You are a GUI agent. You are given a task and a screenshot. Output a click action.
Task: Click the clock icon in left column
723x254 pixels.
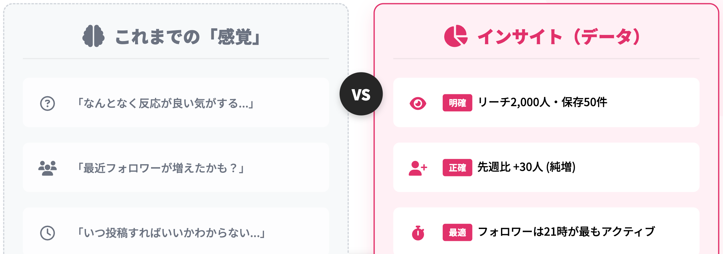[47, 233]
